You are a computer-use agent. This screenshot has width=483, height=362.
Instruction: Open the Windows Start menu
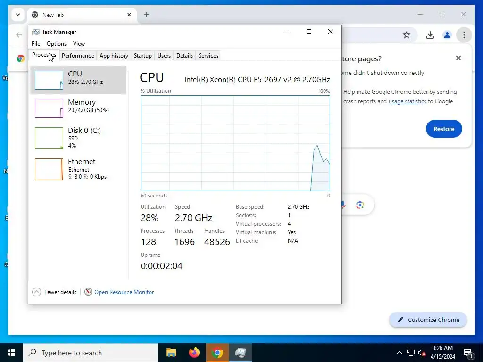tap(11, 353)
